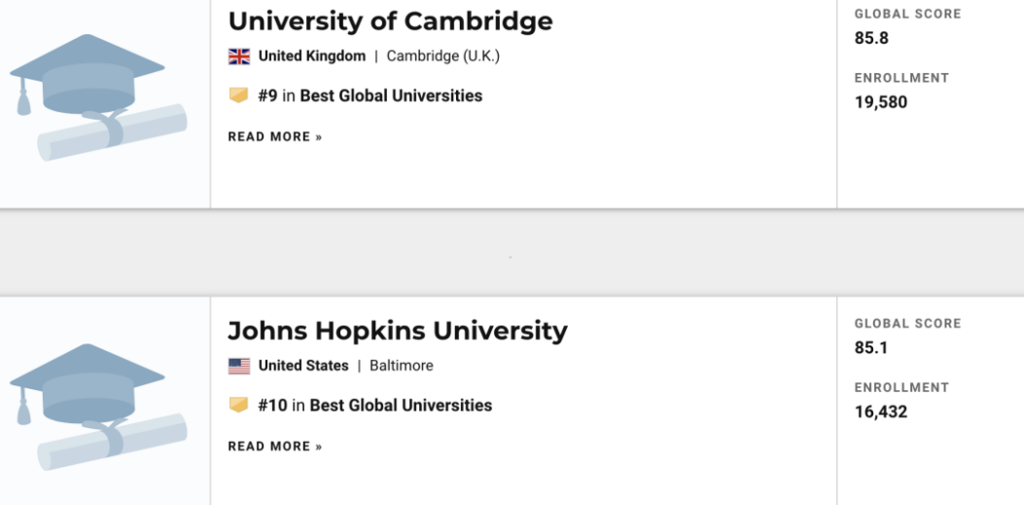Screen dimensions: 1024x505
Task: Click READ MORE under University of Cambridge
Action: (x=275, y=137)
